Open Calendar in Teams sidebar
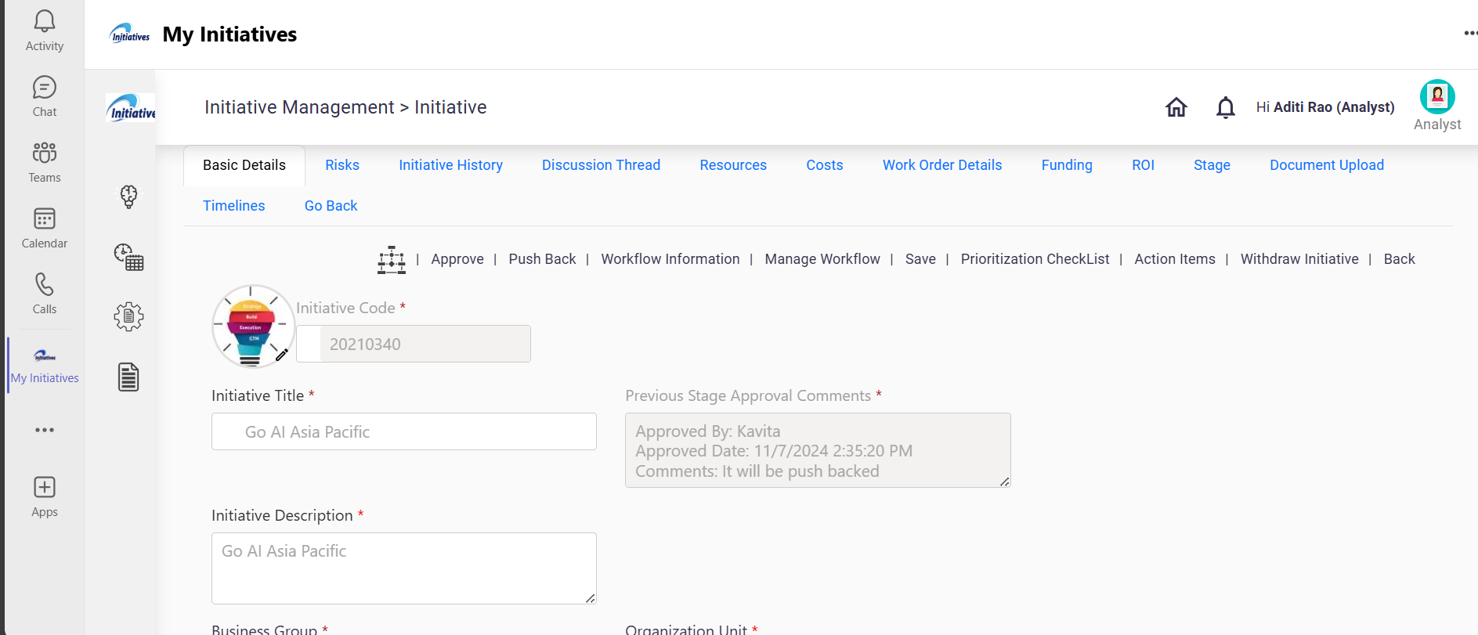This screenshot has height=635, width=1478. pyautogui.click(x=45, y=228)
